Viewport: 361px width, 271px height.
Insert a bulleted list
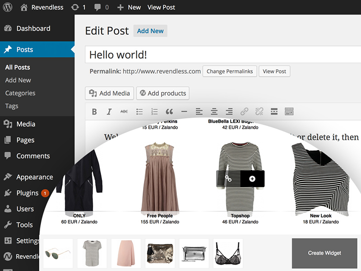[139, 112]
